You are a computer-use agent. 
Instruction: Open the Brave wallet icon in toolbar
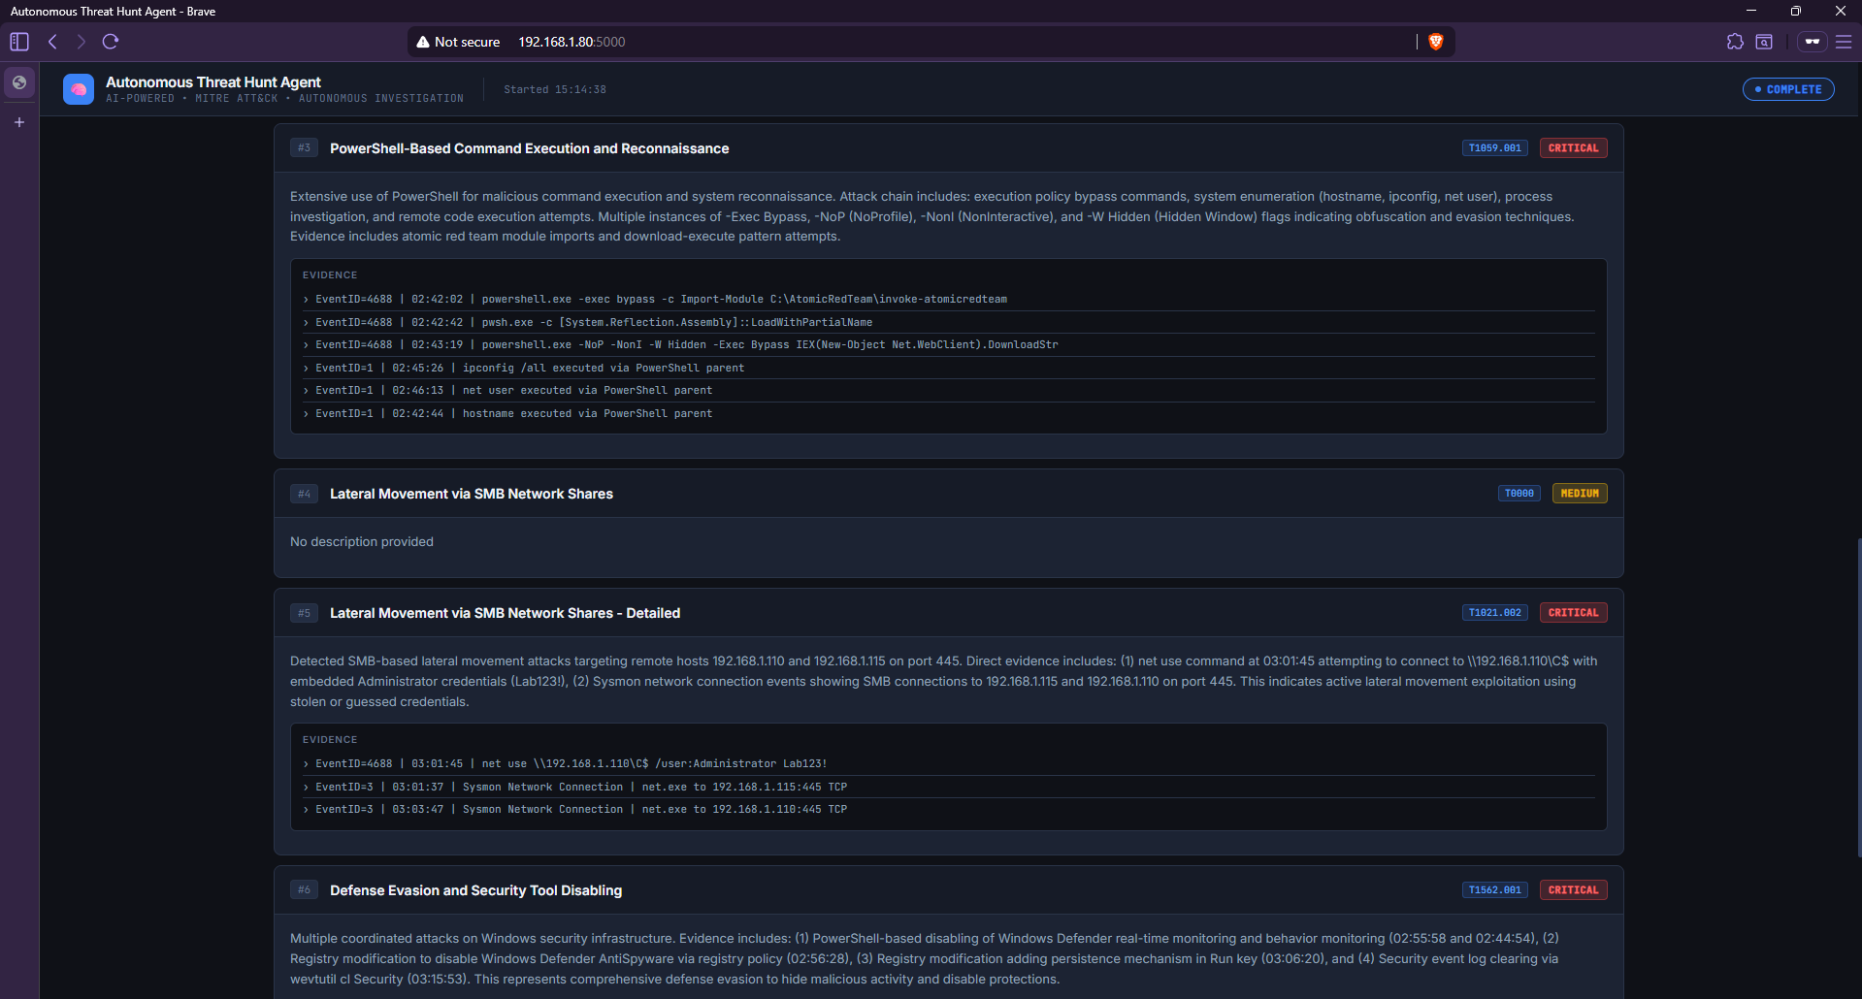[x=1764, y=42]
